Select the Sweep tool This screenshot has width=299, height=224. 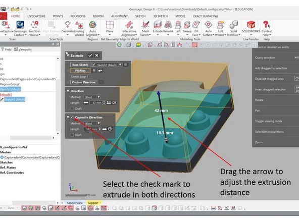187,27
